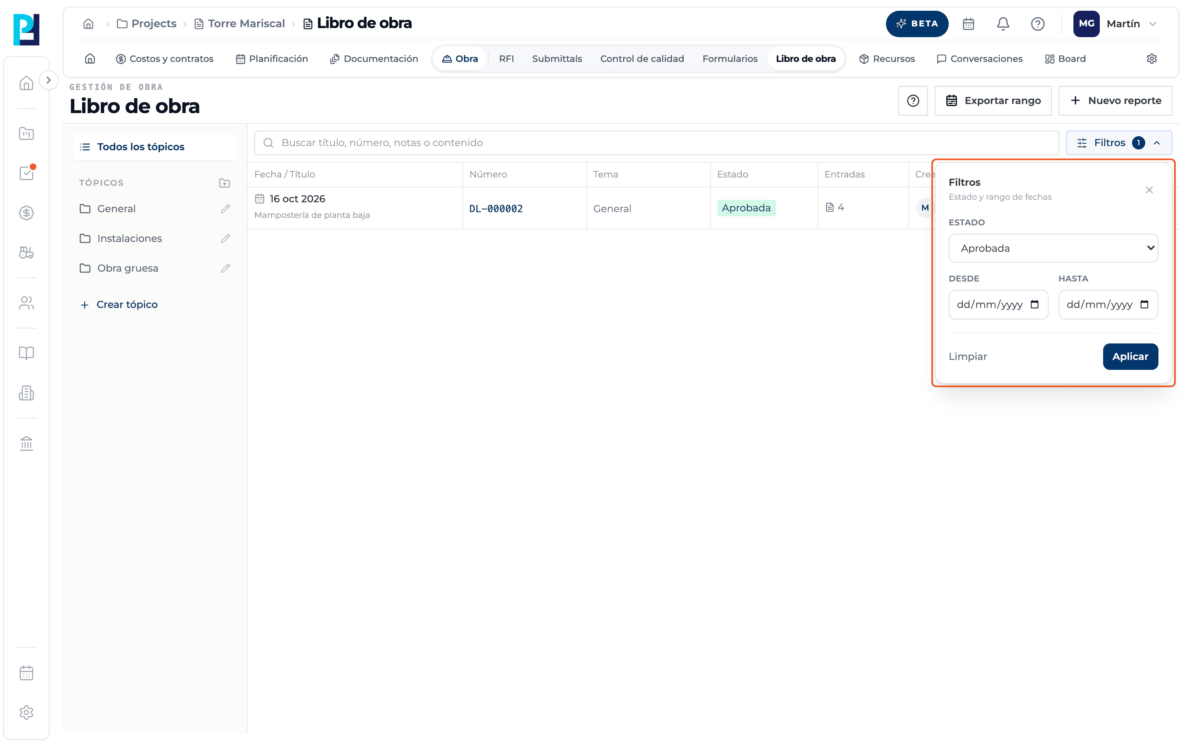Open Board tab
The height and width of the screenshot is (743, 1189).
(1065, 59)
